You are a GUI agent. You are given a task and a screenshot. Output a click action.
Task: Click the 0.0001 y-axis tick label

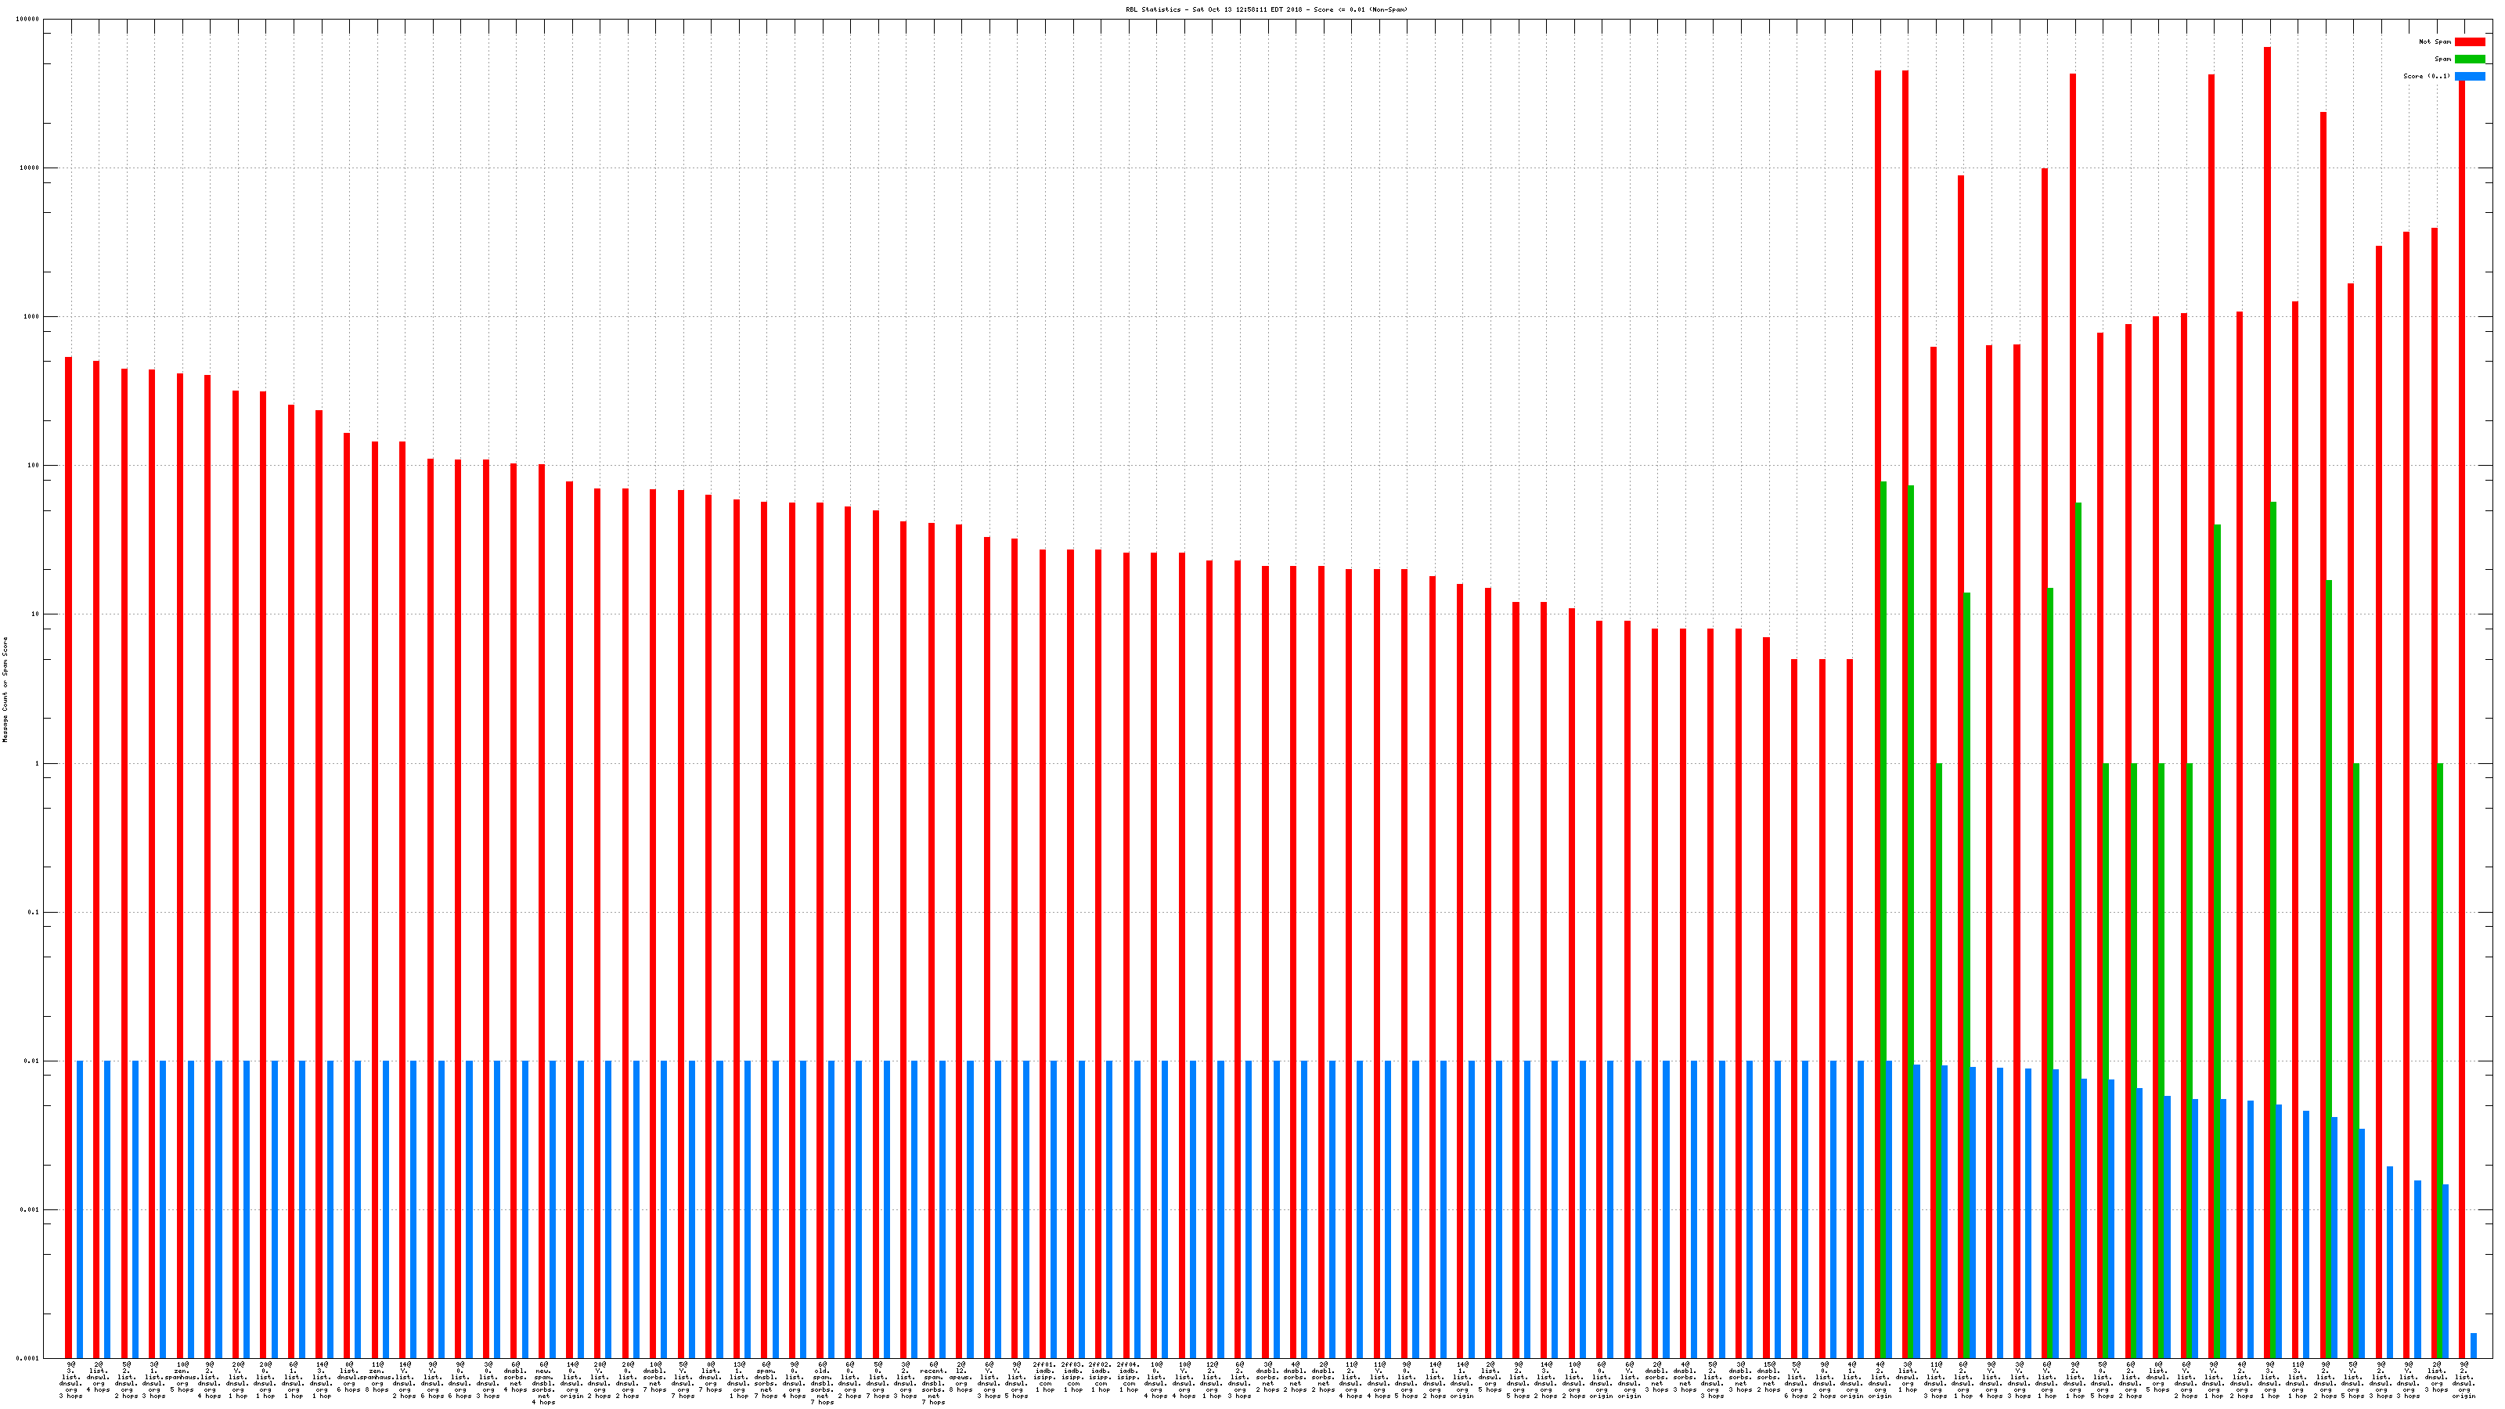[x=28, y=1358]
